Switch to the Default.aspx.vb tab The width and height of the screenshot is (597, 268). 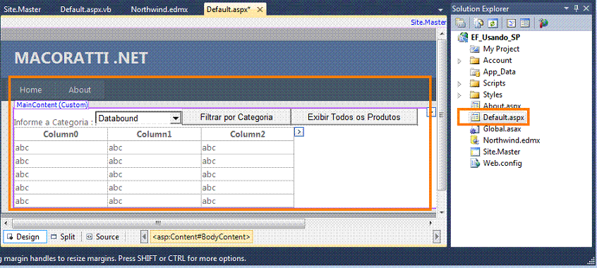point(85,9)
